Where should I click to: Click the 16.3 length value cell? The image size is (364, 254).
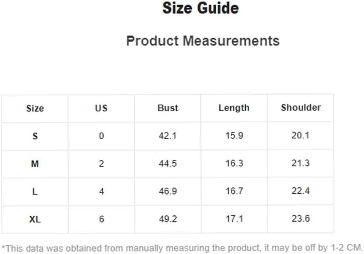coord(234,163)
